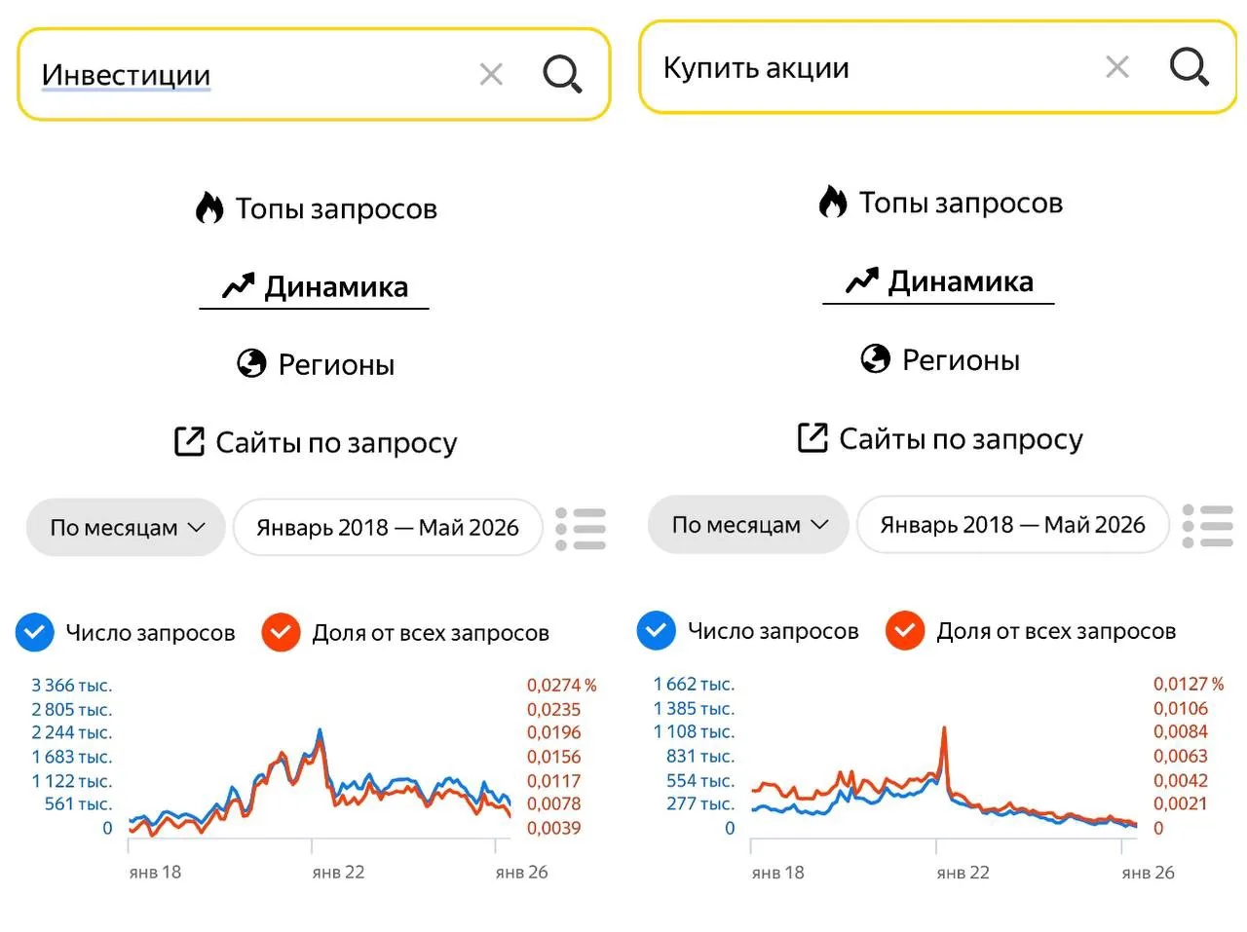Open the list view icon in the right panel
Image resolution: width=1247 pixels, height=932 pixels.
click(1207, 526)
